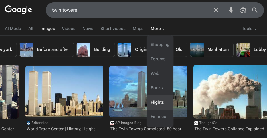
Task: Open Google Lens camera search
Action: [243, 10]
